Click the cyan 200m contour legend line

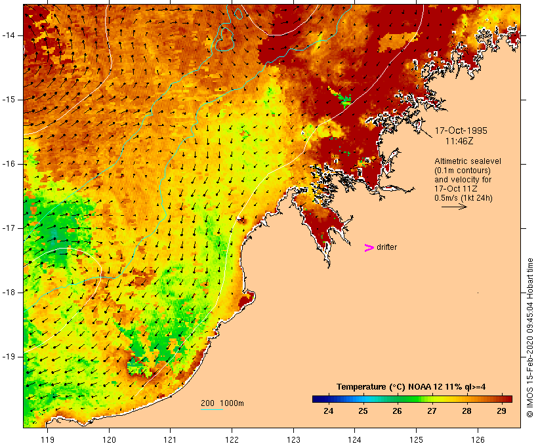point(212,409)
